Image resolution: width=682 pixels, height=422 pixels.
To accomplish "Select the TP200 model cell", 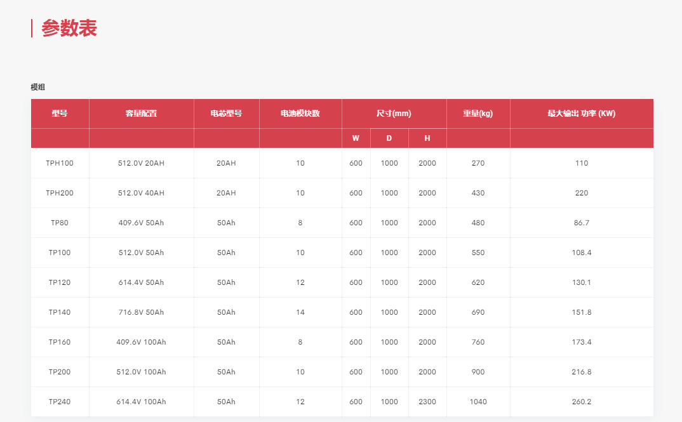I will click(x=60, y=372).
